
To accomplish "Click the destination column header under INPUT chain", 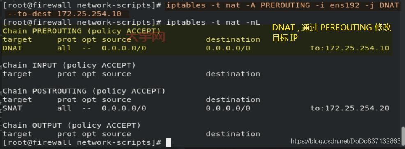I will [x=233, y=74].
